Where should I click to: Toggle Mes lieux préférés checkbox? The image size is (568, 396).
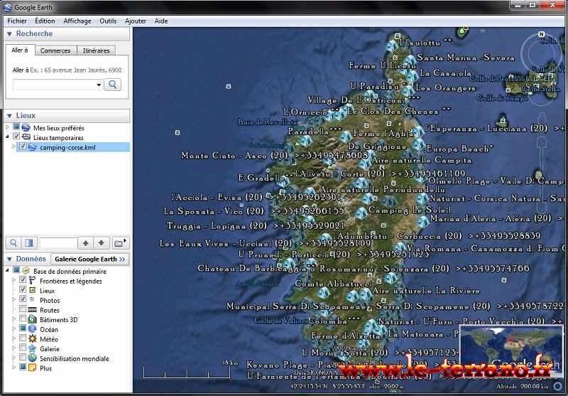click(x=16, y=127)
